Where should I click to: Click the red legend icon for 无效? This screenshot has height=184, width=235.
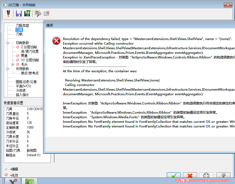6,175
